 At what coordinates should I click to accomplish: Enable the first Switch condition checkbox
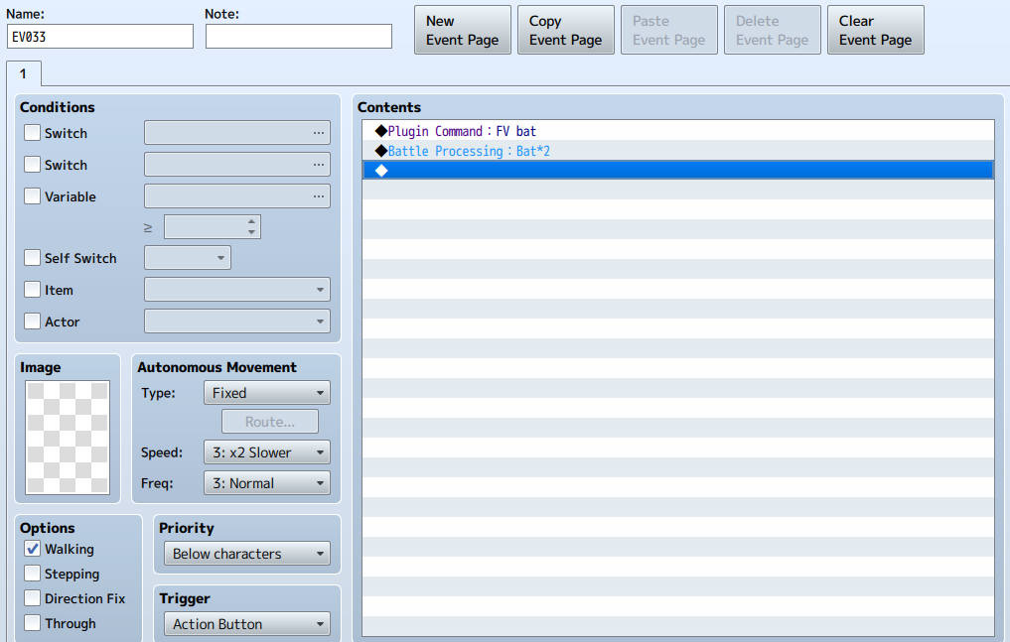[32, 133]
